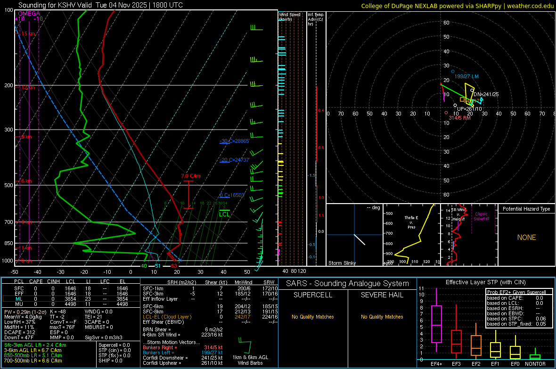Image resolution: width=556 pixels, height=369 pixels.
Task: Click the 'Wind Speed (knots)' panel header
Action: coord(290,16)
